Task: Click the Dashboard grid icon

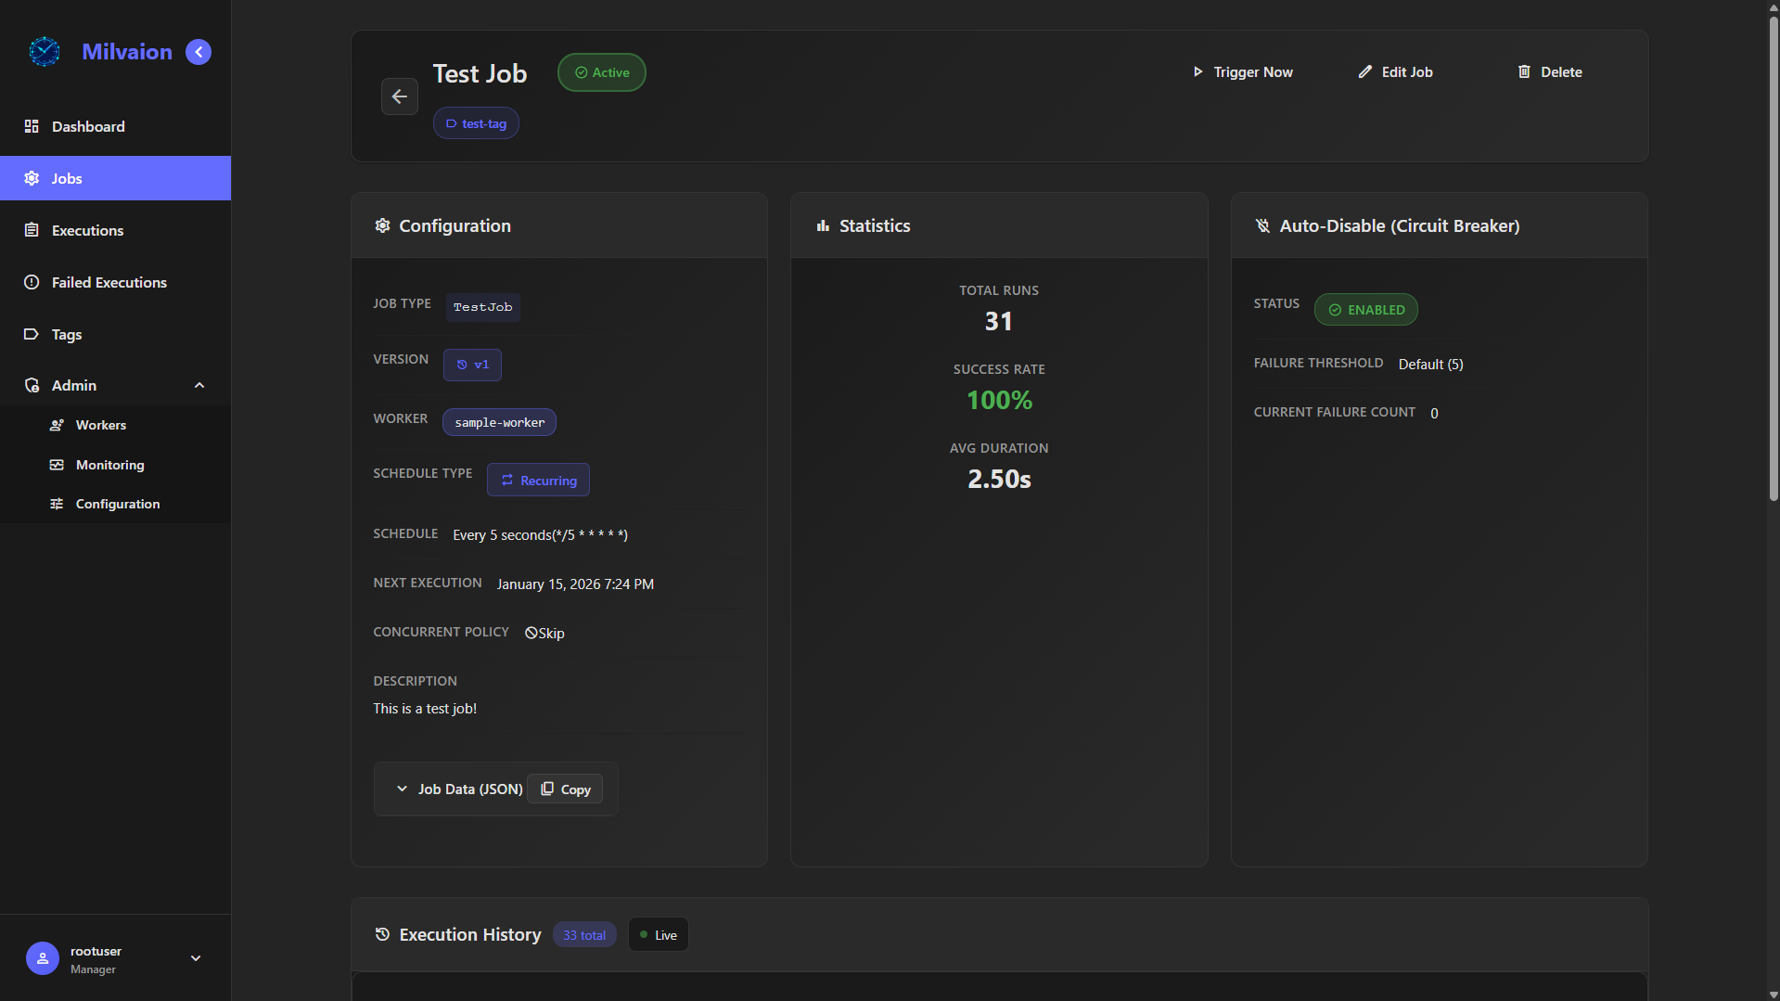Action: (x=32, y=126)
